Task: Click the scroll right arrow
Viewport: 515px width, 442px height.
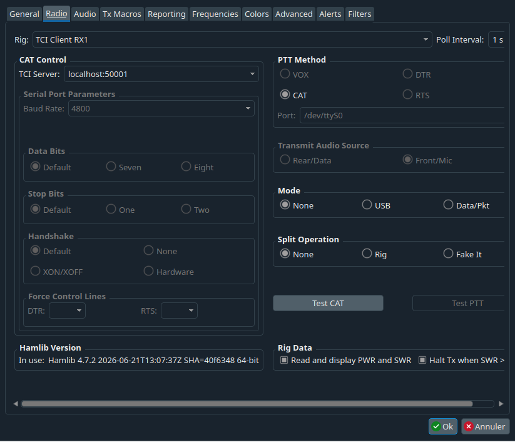Action: tap(501, 404)
